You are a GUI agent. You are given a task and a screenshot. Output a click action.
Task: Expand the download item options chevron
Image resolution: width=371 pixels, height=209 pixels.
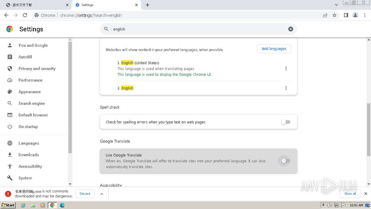point(102,194)
